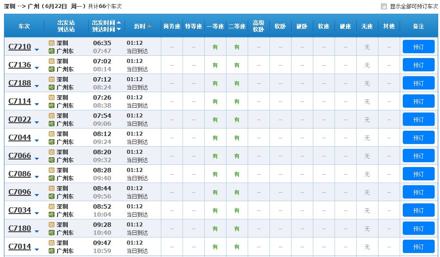
Task: Click the 预订 button for train C7210
Action: [418, 46]
